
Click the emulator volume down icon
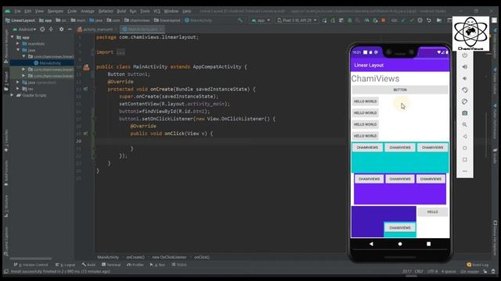464,78
